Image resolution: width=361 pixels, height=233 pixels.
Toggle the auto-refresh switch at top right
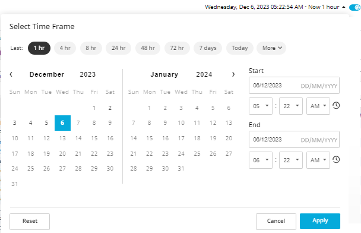click(354, 7)
